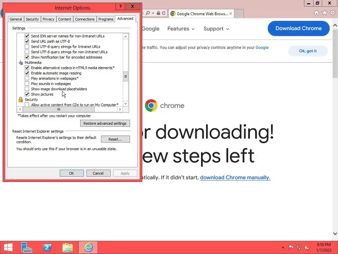Click web page scrollbar up arrow
The height and width of the screenshot is (254, 338).
[x=335, y=25]
